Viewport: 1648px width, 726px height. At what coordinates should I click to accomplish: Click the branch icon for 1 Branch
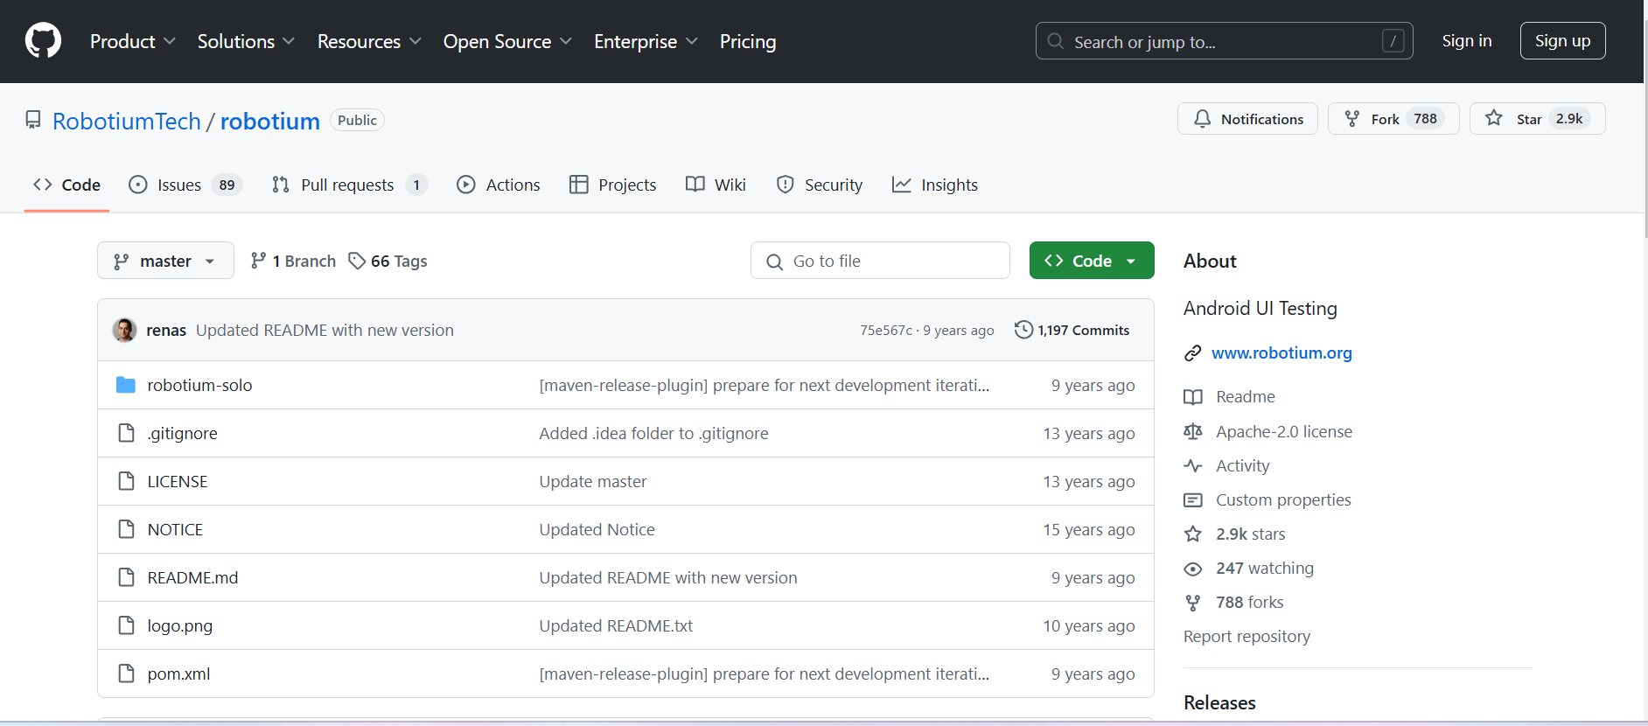pyautogui.click(x=258, y=261)
